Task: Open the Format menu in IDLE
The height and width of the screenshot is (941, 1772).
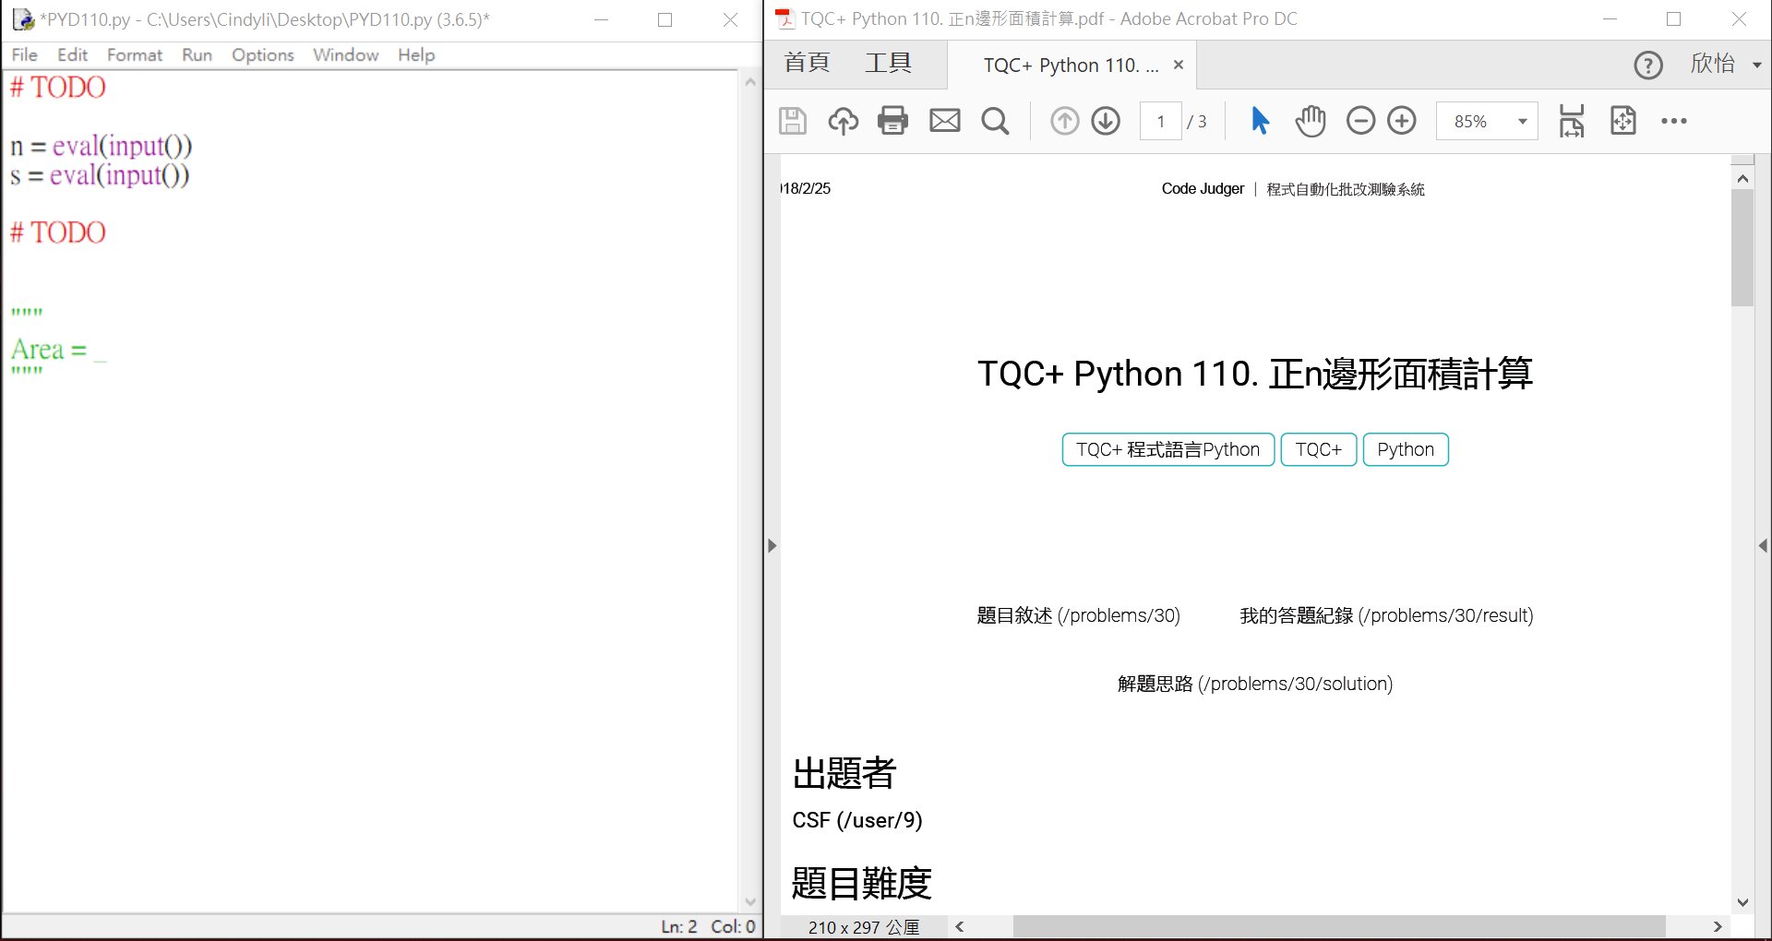Action: [x=135, y=54]
